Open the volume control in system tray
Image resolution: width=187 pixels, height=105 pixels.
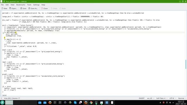pos(170,102)
